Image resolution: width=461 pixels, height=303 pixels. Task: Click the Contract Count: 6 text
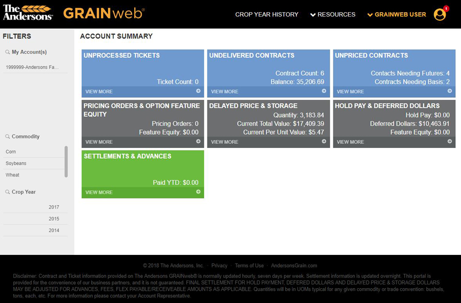[x=300, y=74]
